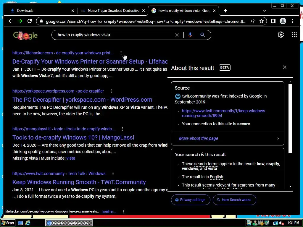The height and width of the screenshot is (227, 303).
Task: Open options for the mangolassi result
Action: point(122,129)
